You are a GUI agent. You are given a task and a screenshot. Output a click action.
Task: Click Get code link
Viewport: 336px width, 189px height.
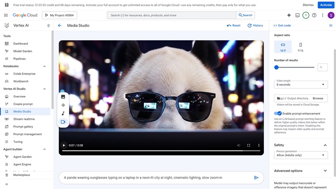(282, 26)
